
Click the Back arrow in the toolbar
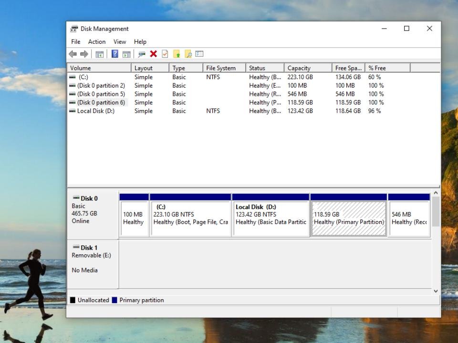(73, 54)
